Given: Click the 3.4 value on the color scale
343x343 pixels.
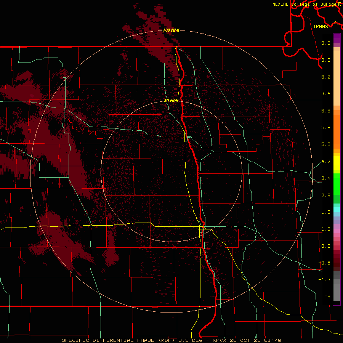Looking at the screenshot, I should click(x=326, y=178).
